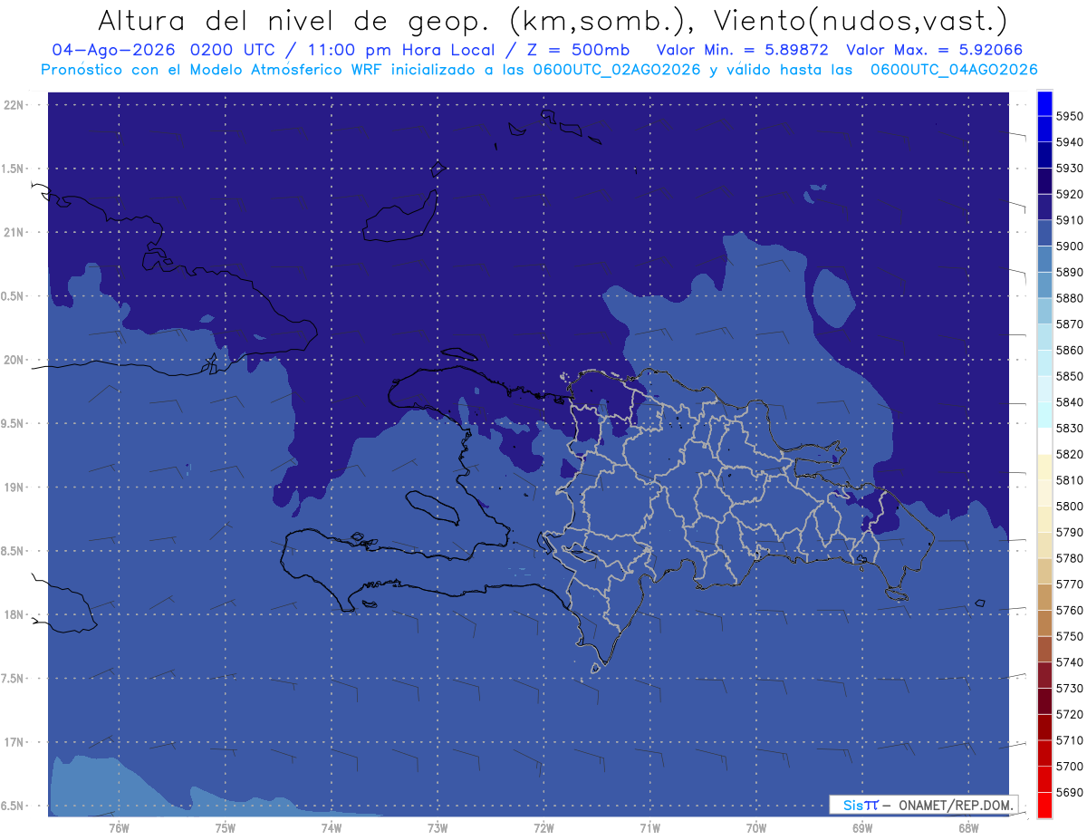Click the 'SisTT - ONAMET/REP.DOM.' credit label

923,805
